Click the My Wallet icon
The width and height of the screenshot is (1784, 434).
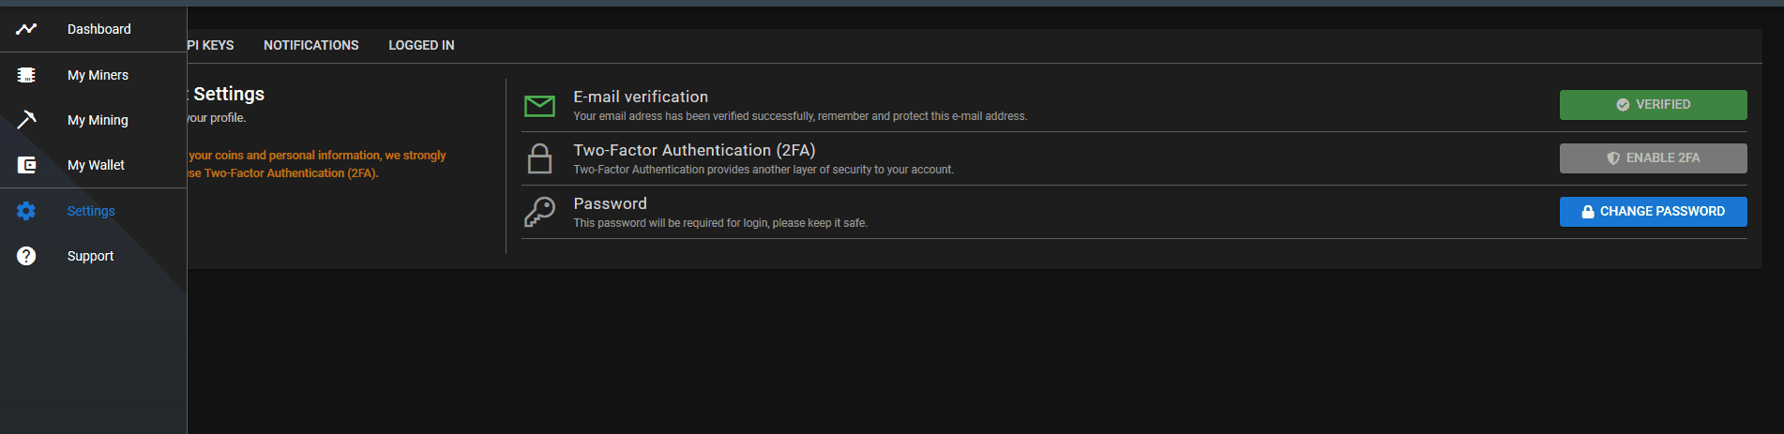click(26, 165)
